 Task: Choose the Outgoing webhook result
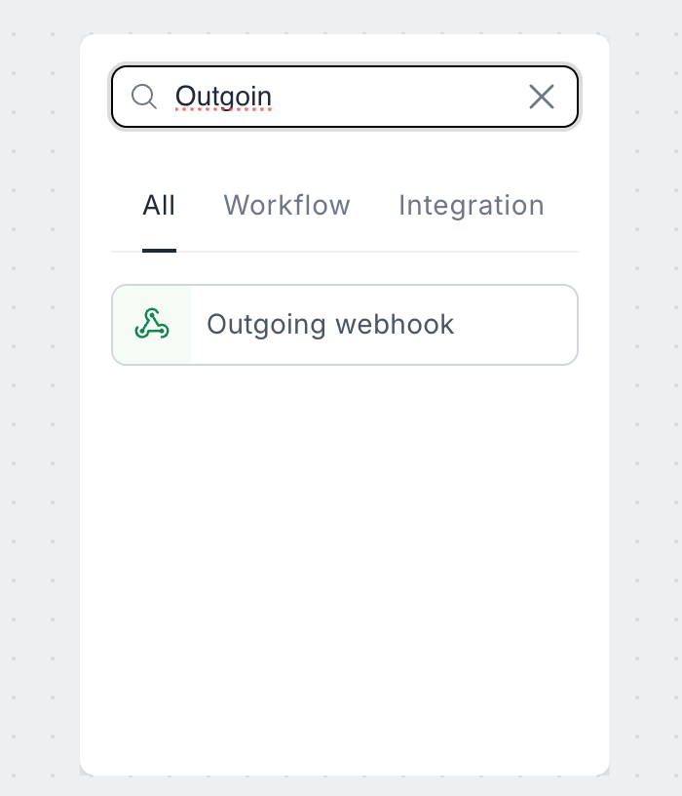pos(345,325)
